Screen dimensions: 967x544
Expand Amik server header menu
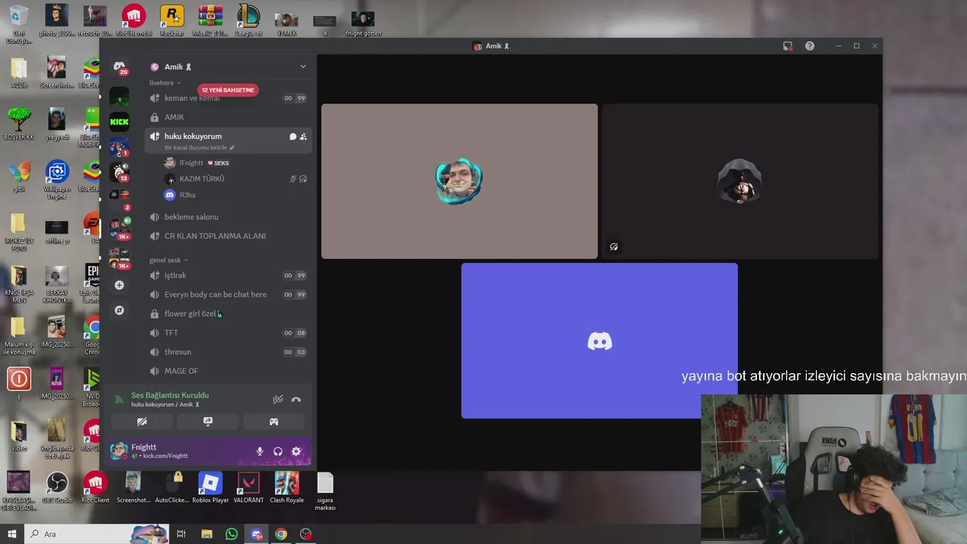(x=303, y=66)
